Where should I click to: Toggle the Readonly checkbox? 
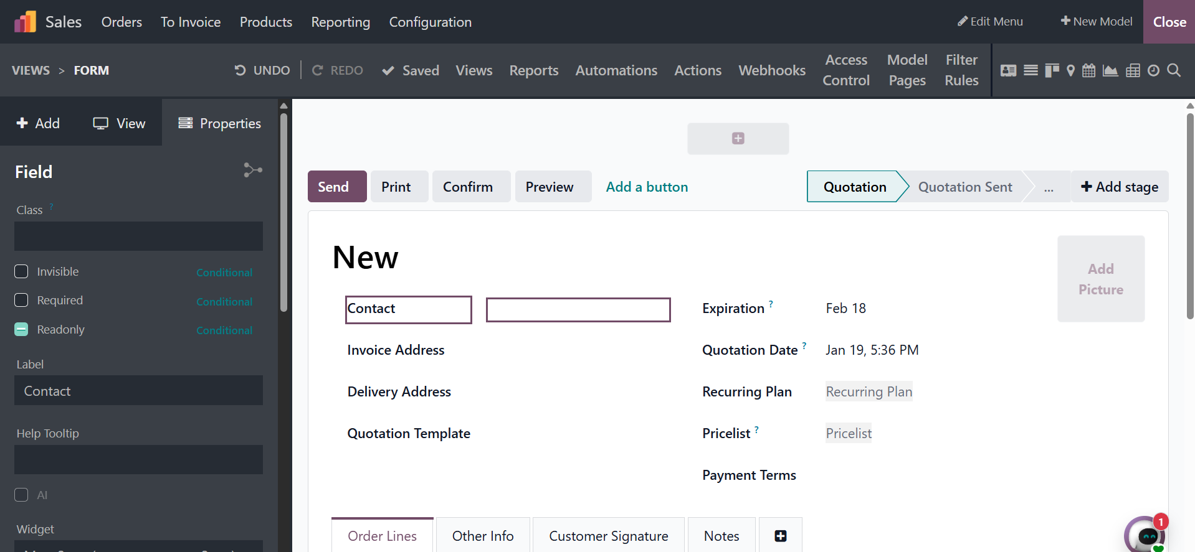[22, 329]
